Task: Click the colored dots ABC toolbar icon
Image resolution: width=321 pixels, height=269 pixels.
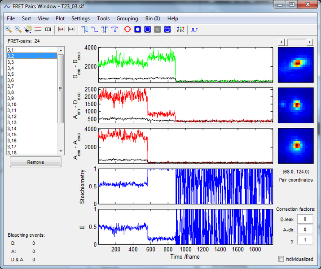Action: coord(180,29)
